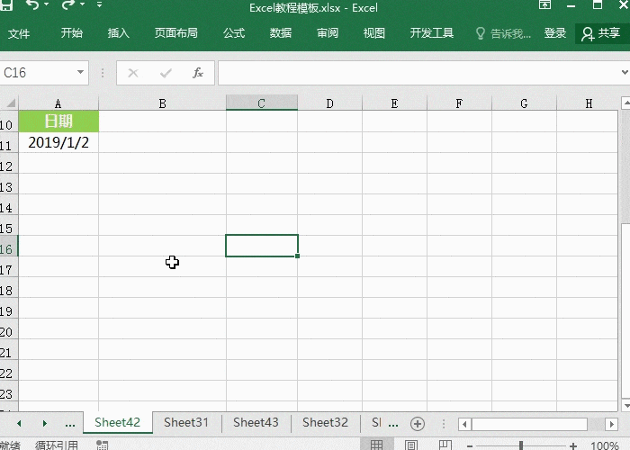The image size is (630, 450).
Task: Switch to Page Layout view icon
Action: click(411, 445)
